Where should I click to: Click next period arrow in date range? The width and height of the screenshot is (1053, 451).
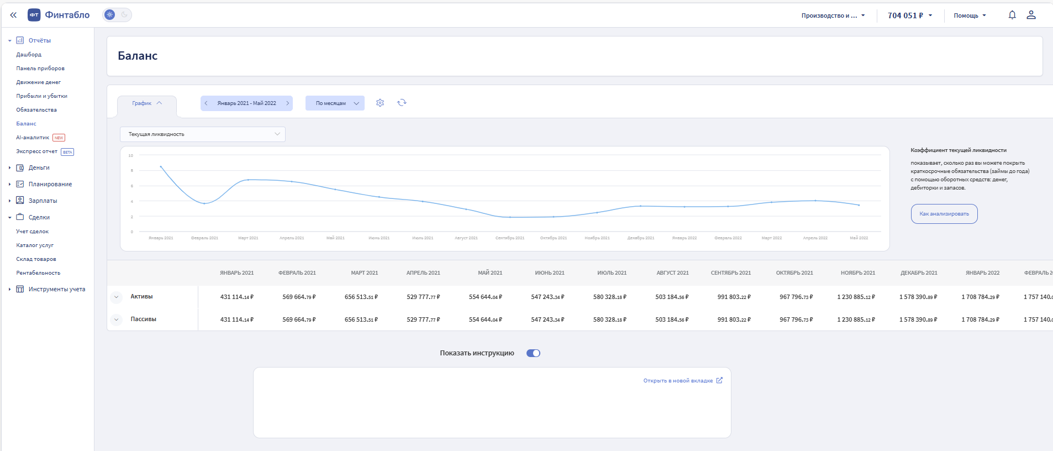287,103
